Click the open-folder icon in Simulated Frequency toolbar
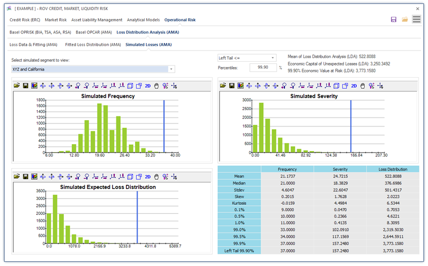This screenshot has height=266, width=428. coord(16,86)
